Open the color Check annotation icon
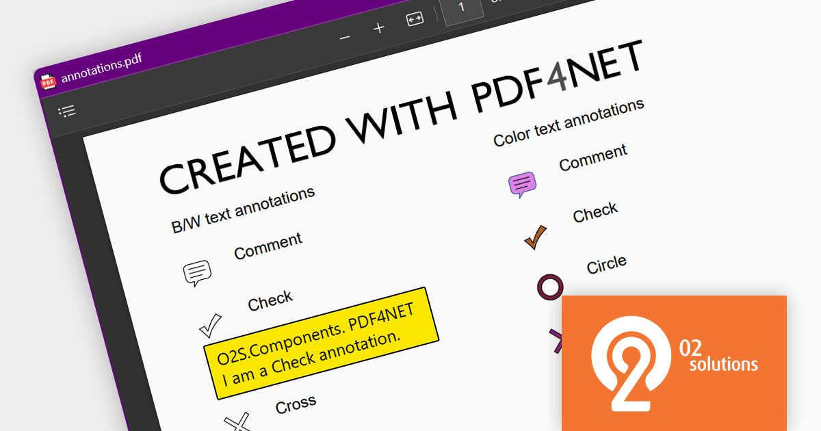Viewport: 821px width, 431px height. pyautogui.click(x=535, y=237)
